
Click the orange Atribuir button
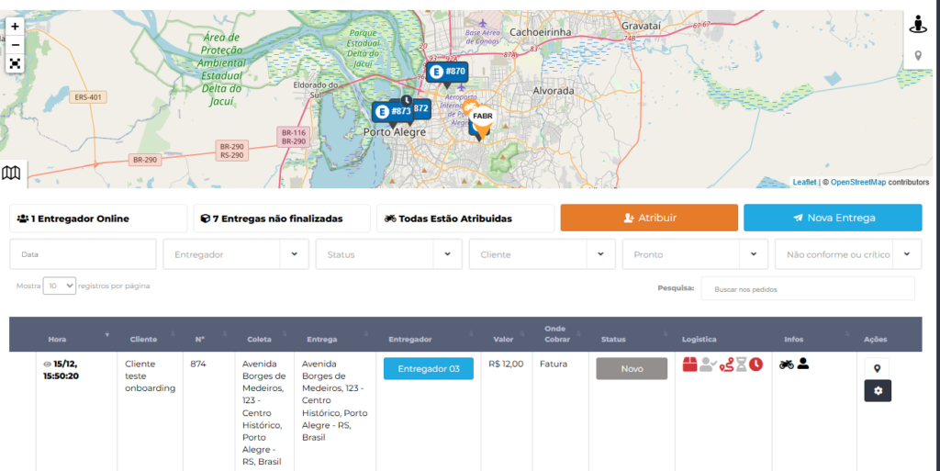pos(649,218)
